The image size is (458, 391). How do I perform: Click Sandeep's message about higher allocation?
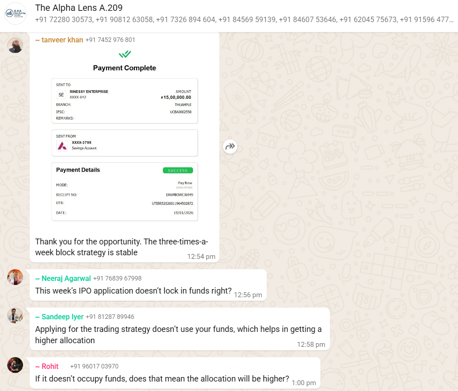click(x=178, y=335)
